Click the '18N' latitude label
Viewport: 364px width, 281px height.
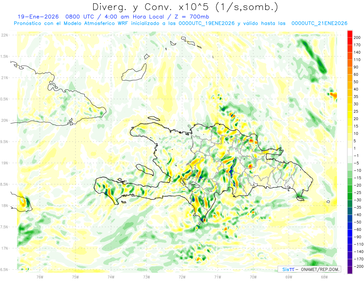click(x=4, y=206)
